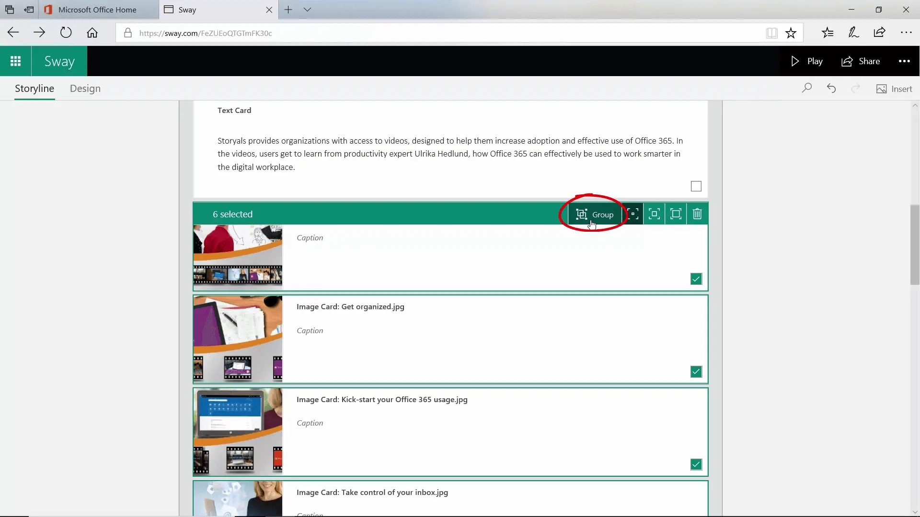Tick the Text Card selection checkbox

pos(696,186)
